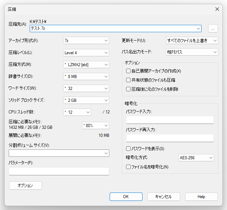Open the ワードサイズ 32 dropdown

pos(86,89)
